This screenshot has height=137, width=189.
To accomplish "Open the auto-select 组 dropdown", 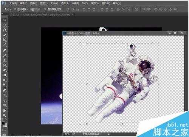I will click(x=35, y=9).
